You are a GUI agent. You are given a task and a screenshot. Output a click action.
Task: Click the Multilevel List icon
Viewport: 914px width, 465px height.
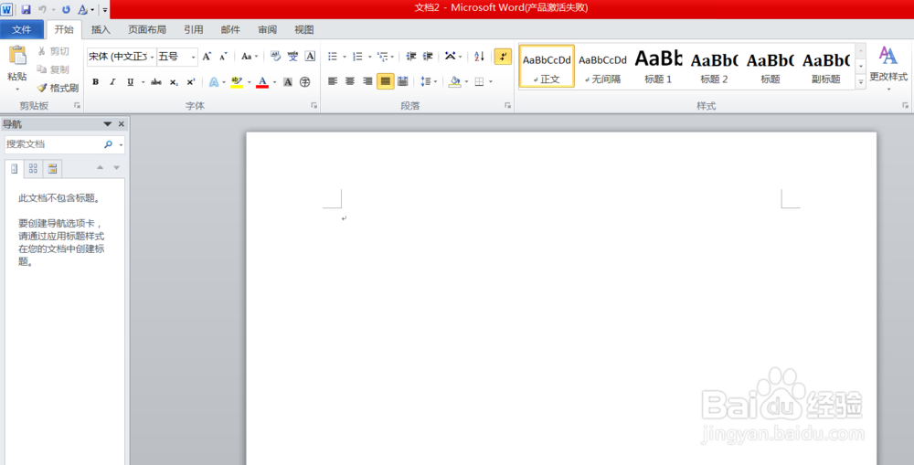[x=382, y=57]
